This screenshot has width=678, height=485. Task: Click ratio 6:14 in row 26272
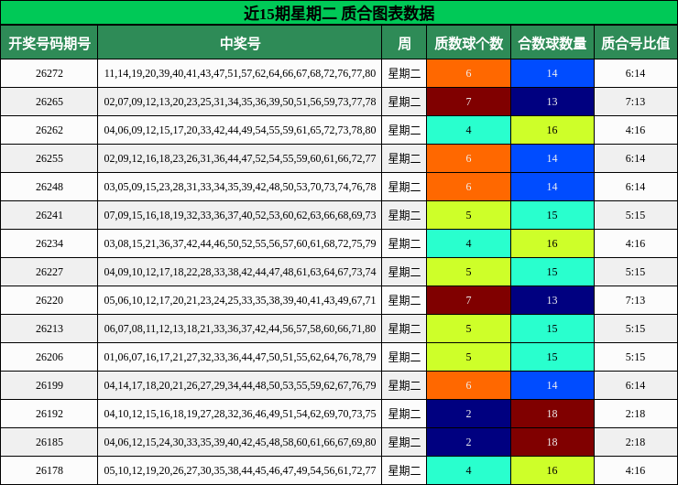coord(635,73)
